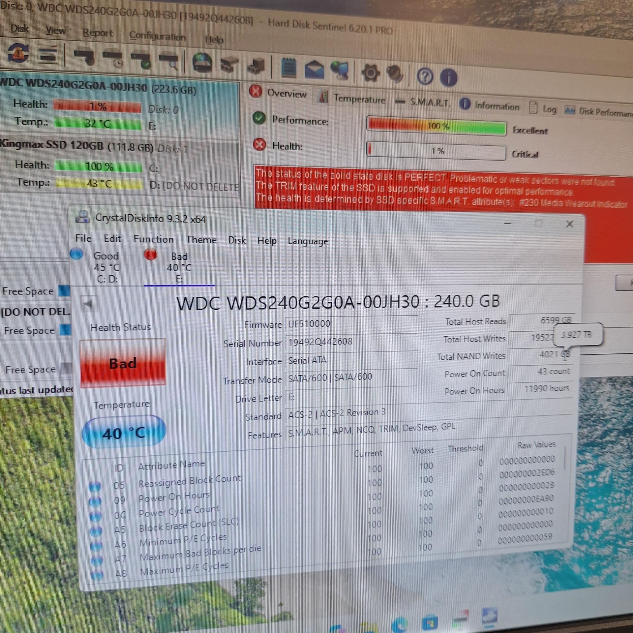The width and height of the screenshot is (633, 633).
Task: Click the network monitor globe toolbar icon
Action: click(x=340, y=71)
